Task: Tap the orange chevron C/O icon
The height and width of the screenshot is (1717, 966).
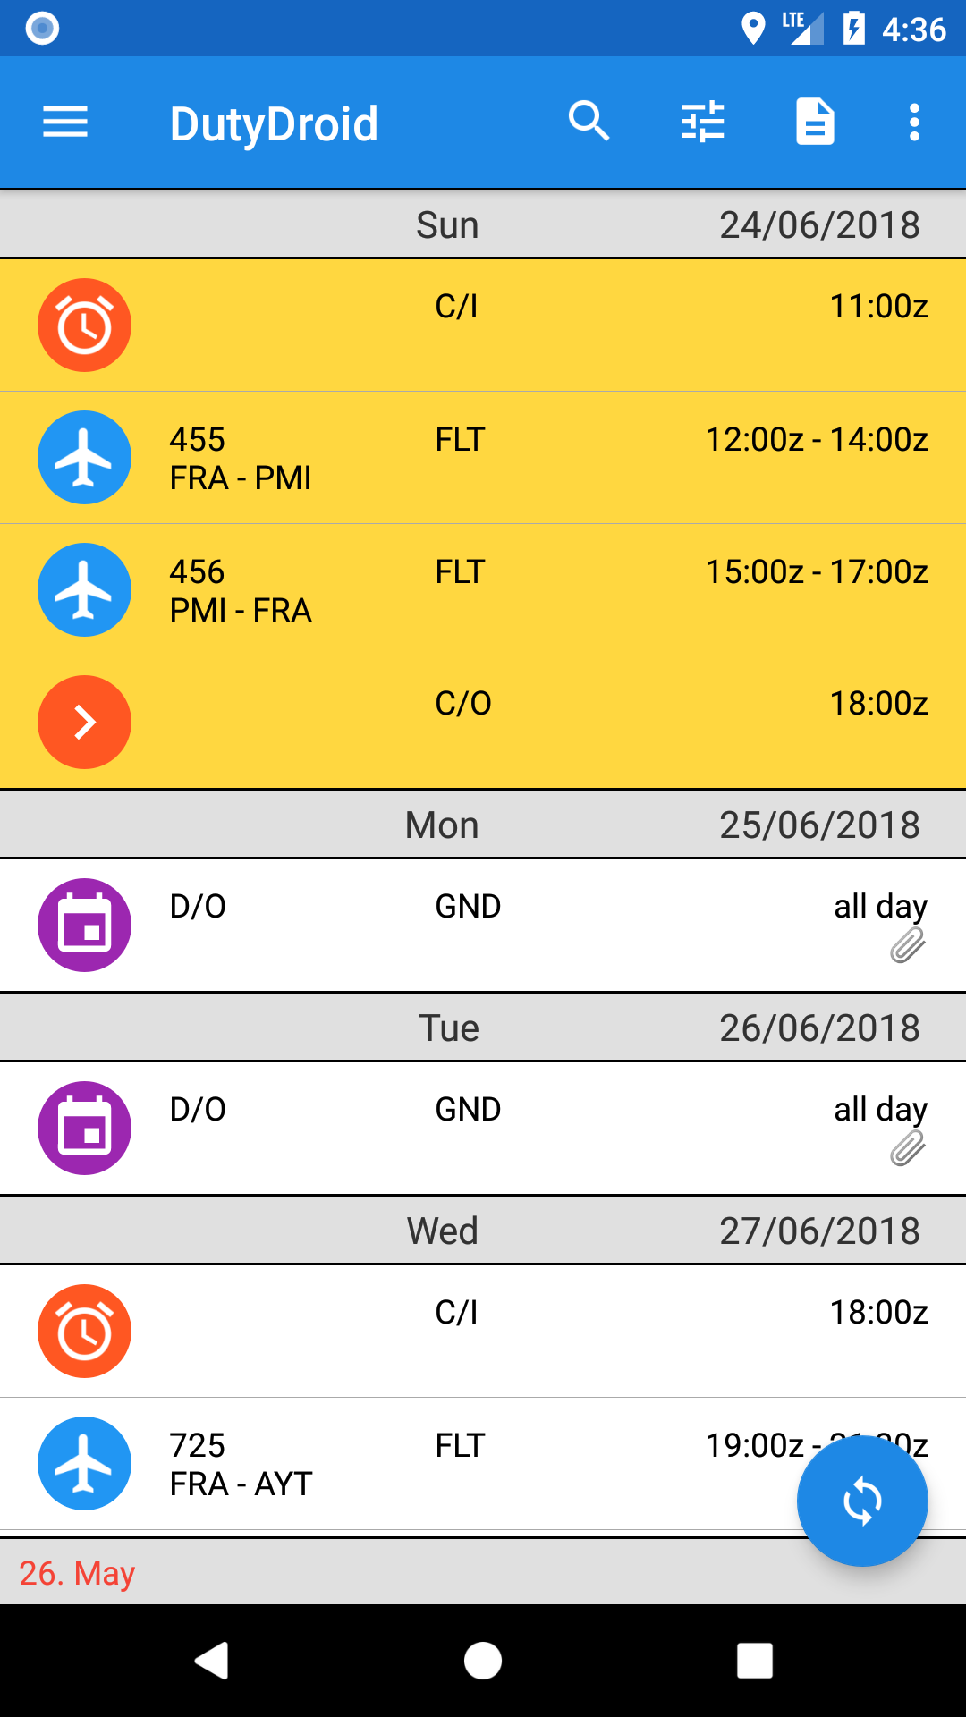Action: (x=84, y=722)
